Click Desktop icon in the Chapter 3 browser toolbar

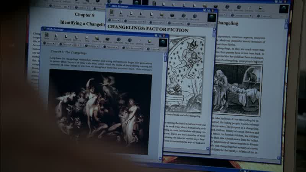click(x=139, y=42)
